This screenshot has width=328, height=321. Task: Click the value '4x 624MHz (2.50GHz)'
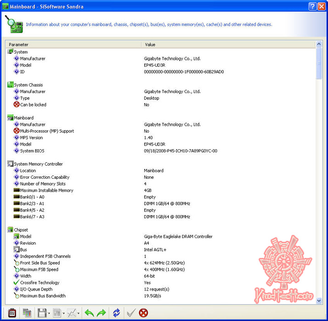(x=164, y=263)
